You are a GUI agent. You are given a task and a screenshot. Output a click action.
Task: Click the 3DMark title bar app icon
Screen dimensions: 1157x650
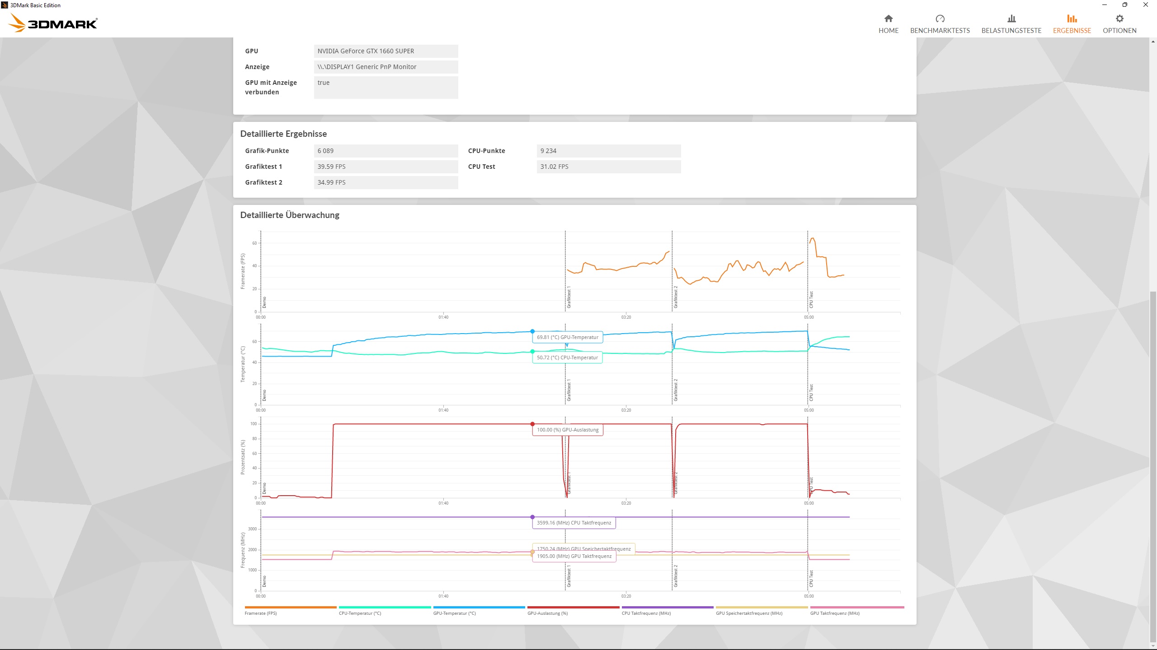5,5
